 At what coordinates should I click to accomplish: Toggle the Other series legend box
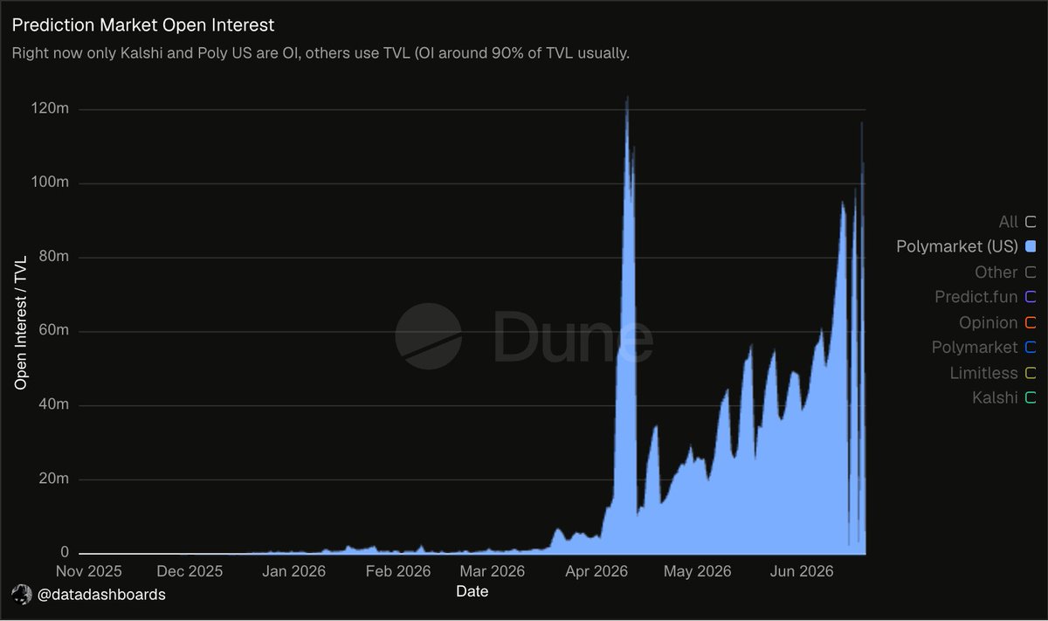tap(1031, 273)
